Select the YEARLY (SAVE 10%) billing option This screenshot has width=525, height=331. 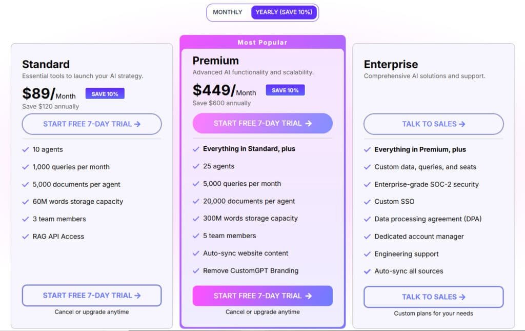(x=284, y=12)
